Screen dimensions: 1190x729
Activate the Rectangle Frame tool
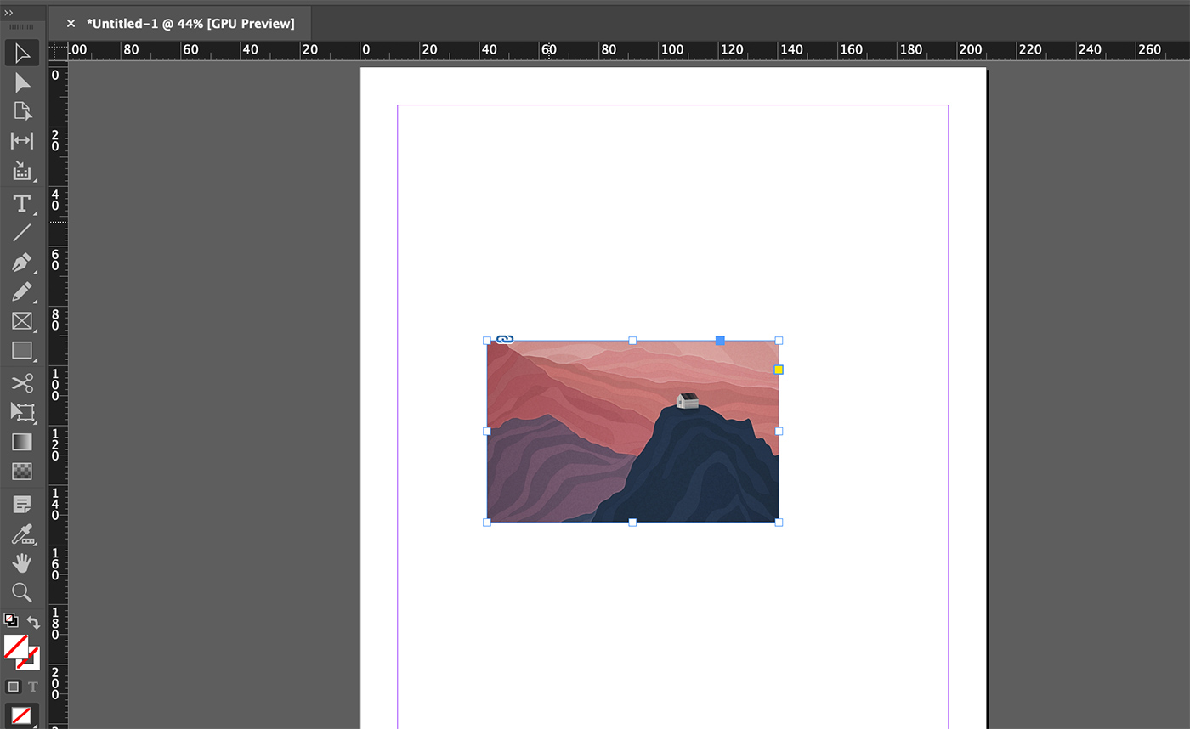(x=22, y=321)
